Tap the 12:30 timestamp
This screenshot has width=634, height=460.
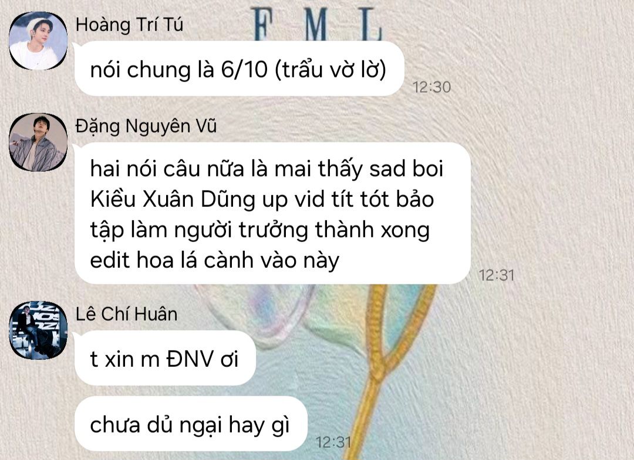pyautogui.click(x=431, y=87)
